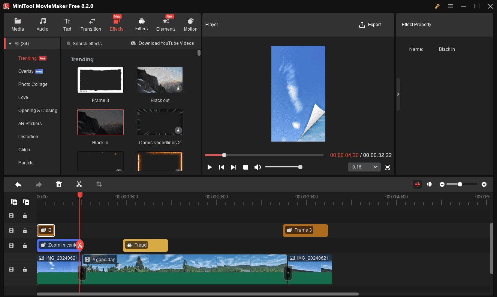The width and height of the screenshot is (497, 297).
Task: Click the timeline horizontal scrollbar
Action: point(198,294)
